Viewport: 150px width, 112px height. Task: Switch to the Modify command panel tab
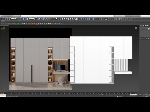[142, 26]
